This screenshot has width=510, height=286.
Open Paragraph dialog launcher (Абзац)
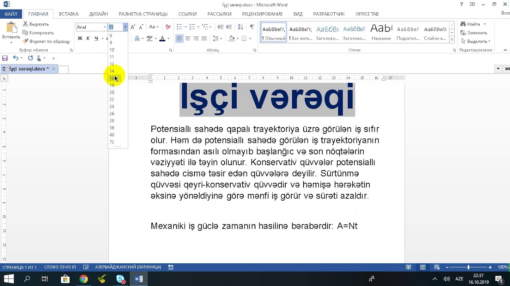(255, 50)
